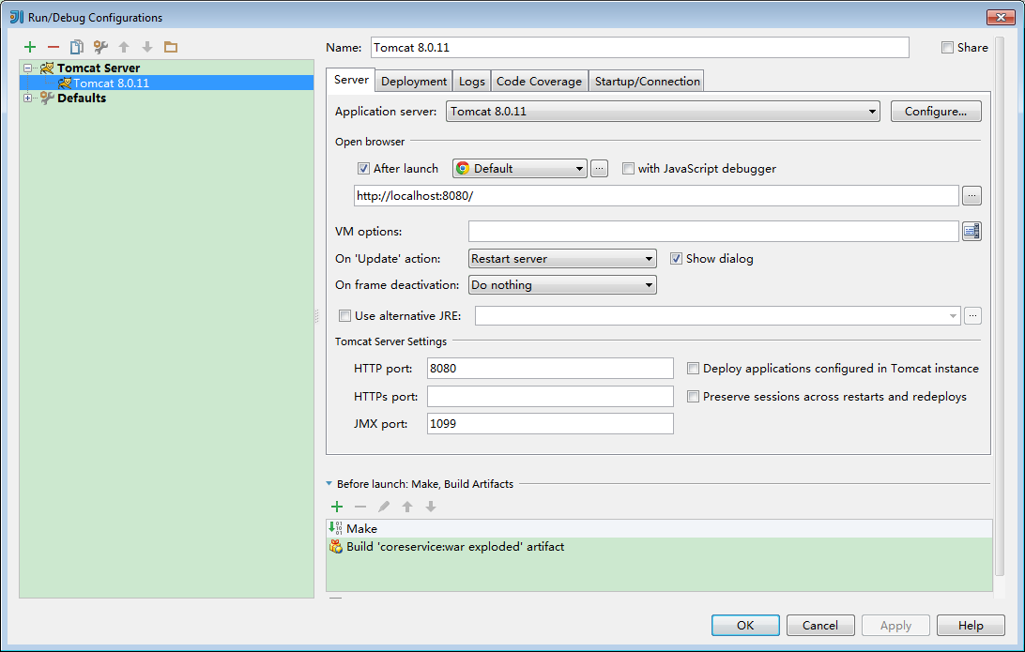Uncheck After launch checkbox

[363, 169]
